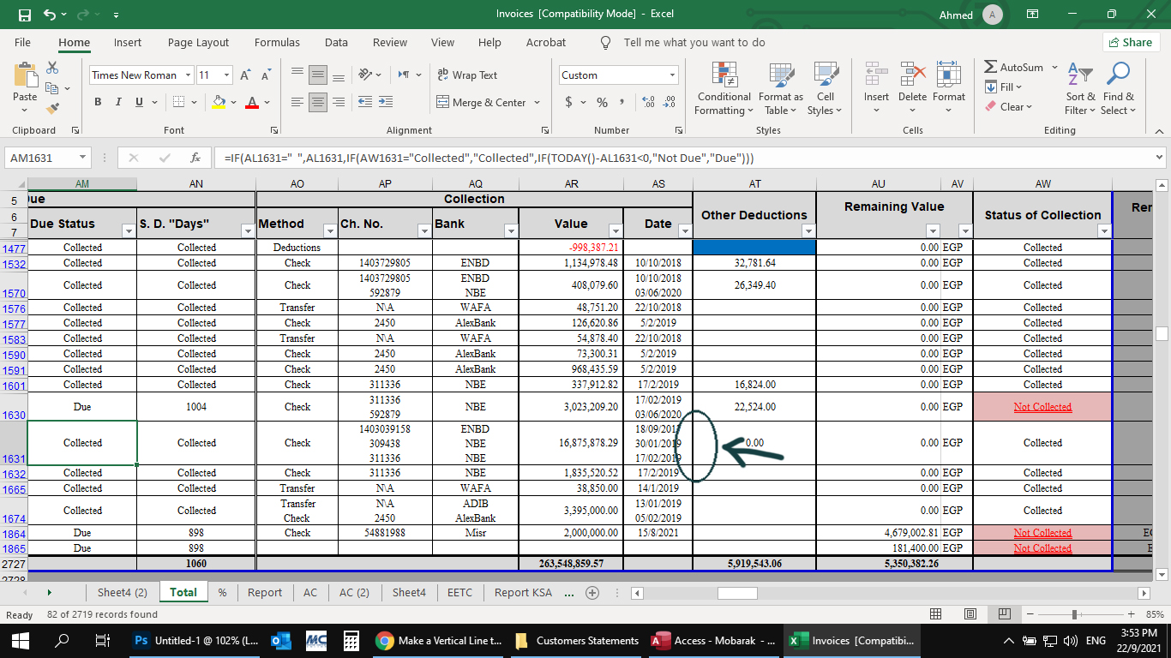This screenshot has height=658, width=1171.
Task: Apply center horizontal alignment
Action: [318, 102]
